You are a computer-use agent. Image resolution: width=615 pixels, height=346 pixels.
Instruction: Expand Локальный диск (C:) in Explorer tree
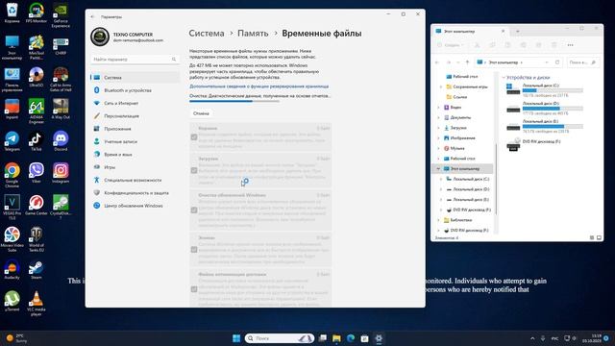[441, 179]
